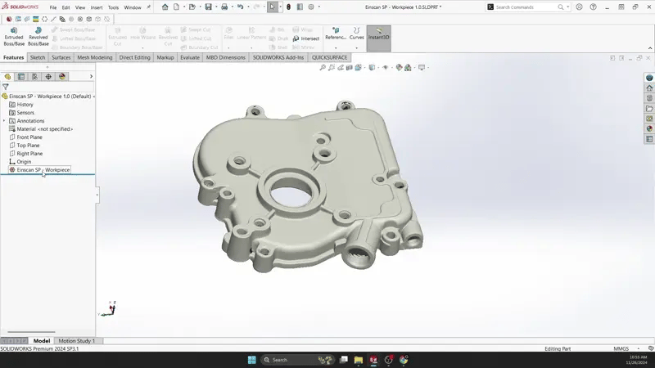Switch to the Mesh Modeling tab

click(x=95, y=58)
